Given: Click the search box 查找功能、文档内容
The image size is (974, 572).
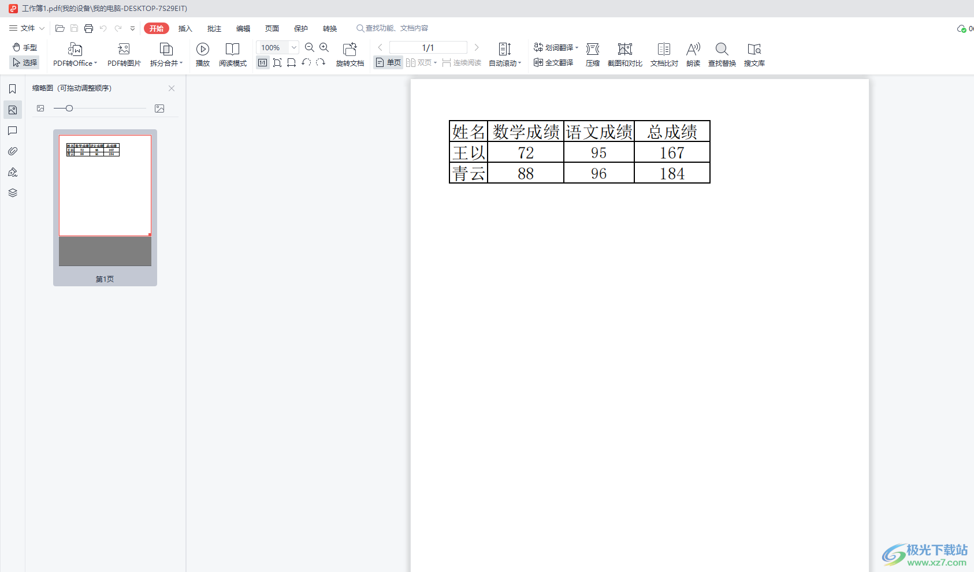Looking at the screenshot, I should coord(392,28).
